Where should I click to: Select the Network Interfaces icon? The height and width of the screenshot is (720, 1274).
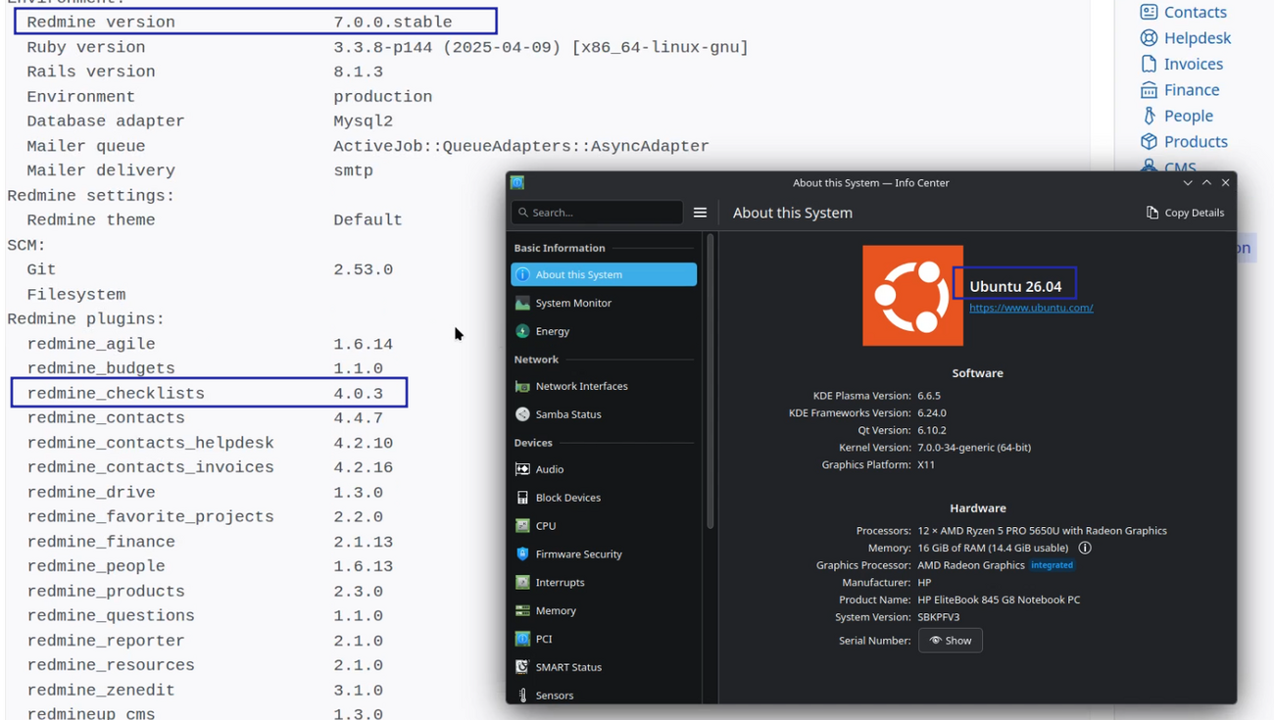pyautogui.click(x=522, y=386)
